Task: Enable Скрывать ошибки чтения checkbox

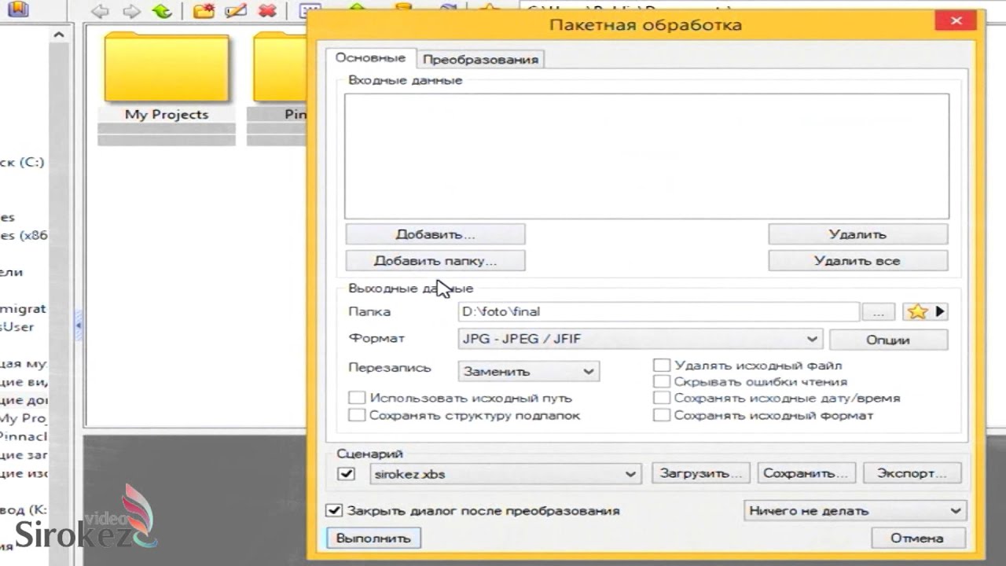Action: click(662, 382)
